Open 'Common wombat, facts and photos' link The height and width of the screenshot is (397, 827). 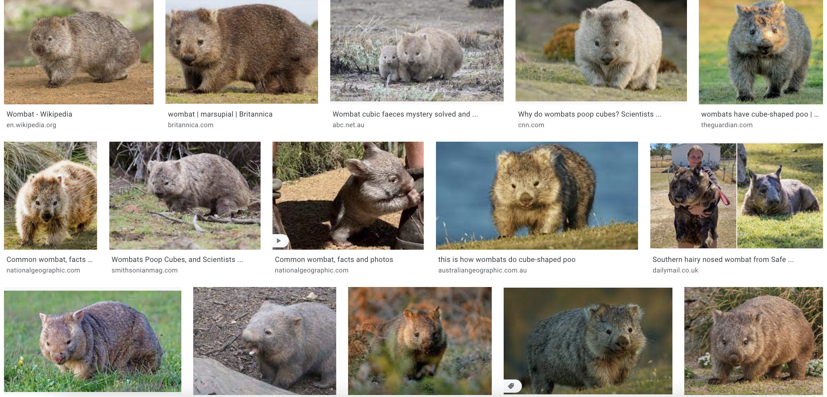click(x=334, y=260)
